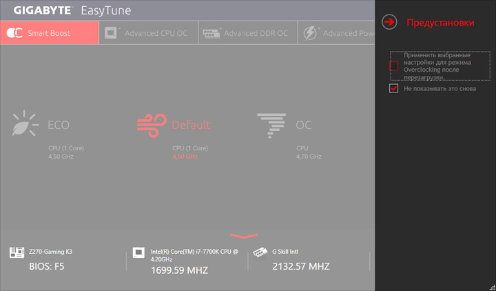Viewport: 496px width, 291px height.
Task: Click the Advanced DDR OC memory icon
Action: coord(211,32)
